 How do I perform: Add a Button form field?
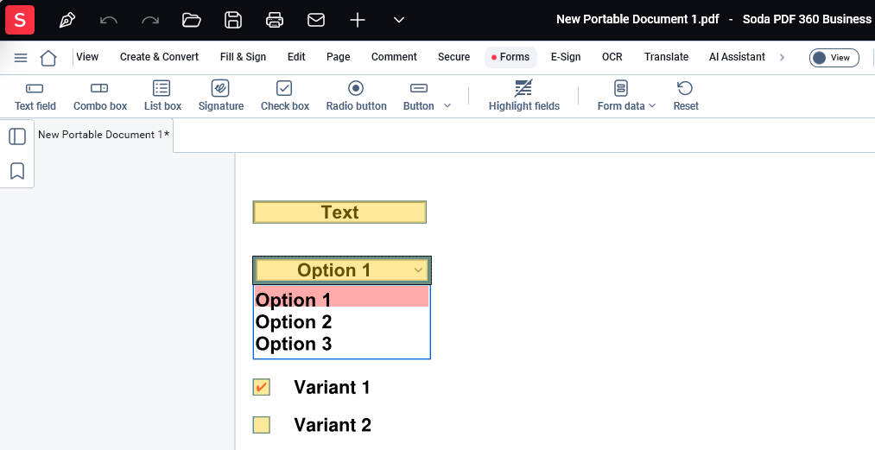point(419,96)
